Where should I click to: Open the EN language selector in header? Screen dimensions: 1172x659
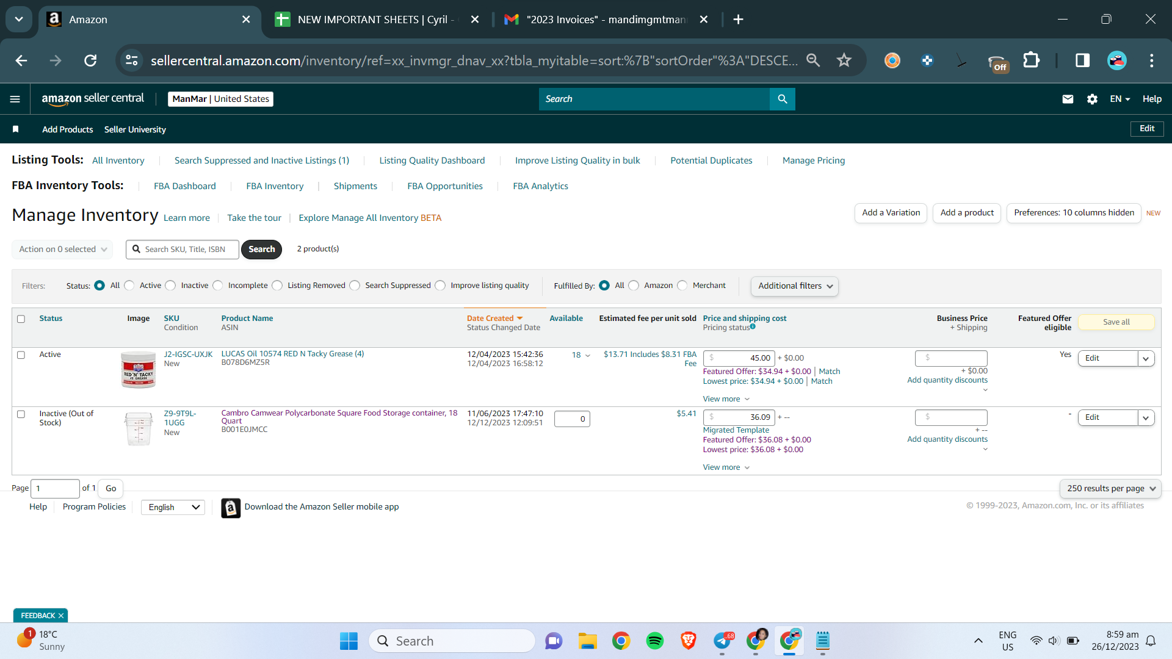coord(1120,99)
